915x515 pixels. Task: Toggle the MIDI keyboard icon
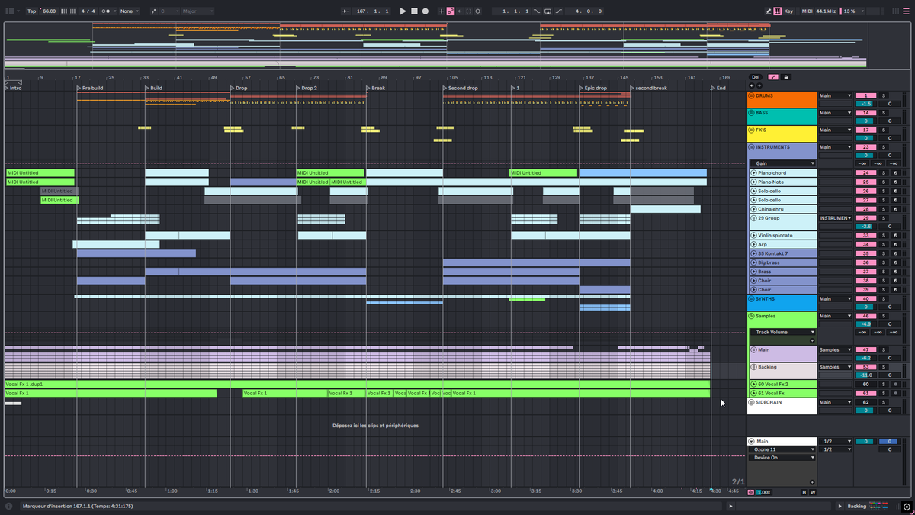(x=777, y=11)
